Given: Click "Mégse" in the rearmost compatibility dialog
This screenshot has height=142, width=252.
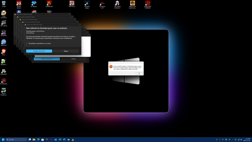Looking at the screenshot, I should click(74, 59).
